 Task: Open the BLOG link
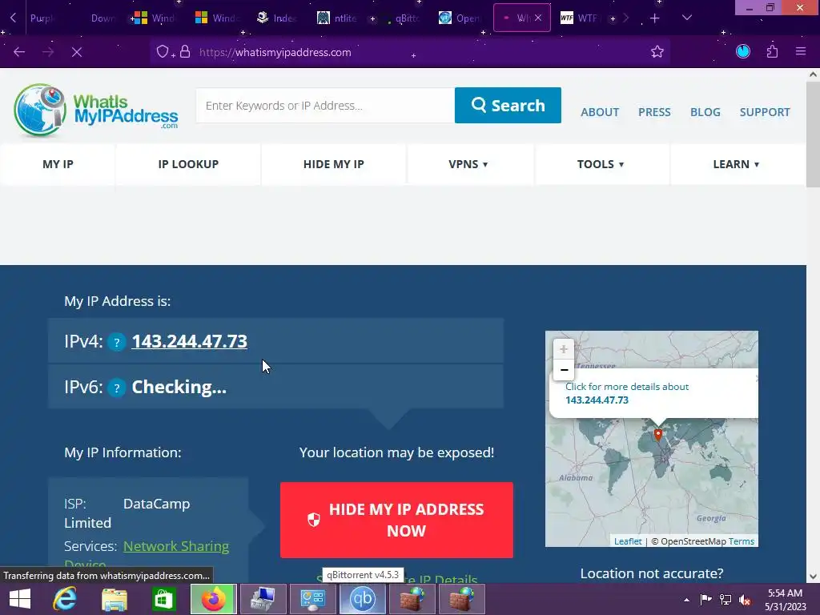[x=705, y=112]
